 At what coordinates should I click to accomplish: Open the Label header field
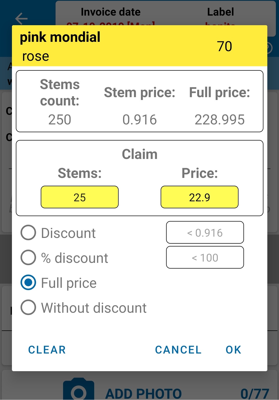(x=220, y=12)
